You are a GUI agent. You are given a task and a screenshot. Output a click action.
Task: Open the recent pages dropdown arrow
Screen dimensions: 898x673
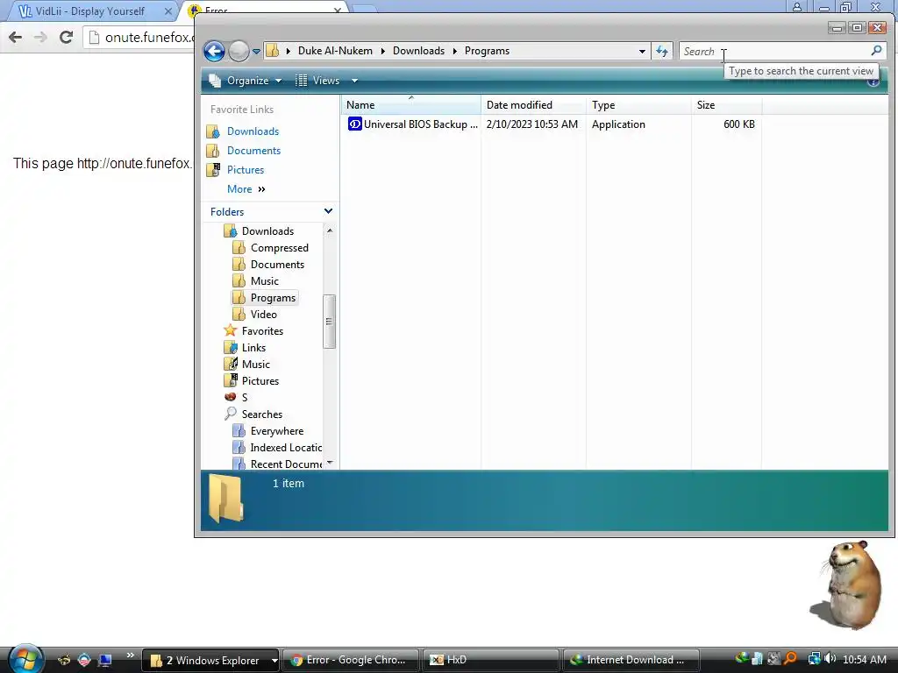[256, 52]
